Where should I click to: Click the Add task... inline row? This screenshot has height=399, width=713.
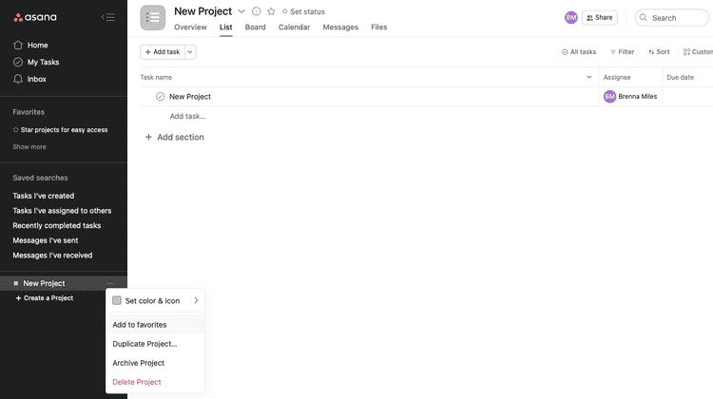pyautogui.click(x=187, y=116)
